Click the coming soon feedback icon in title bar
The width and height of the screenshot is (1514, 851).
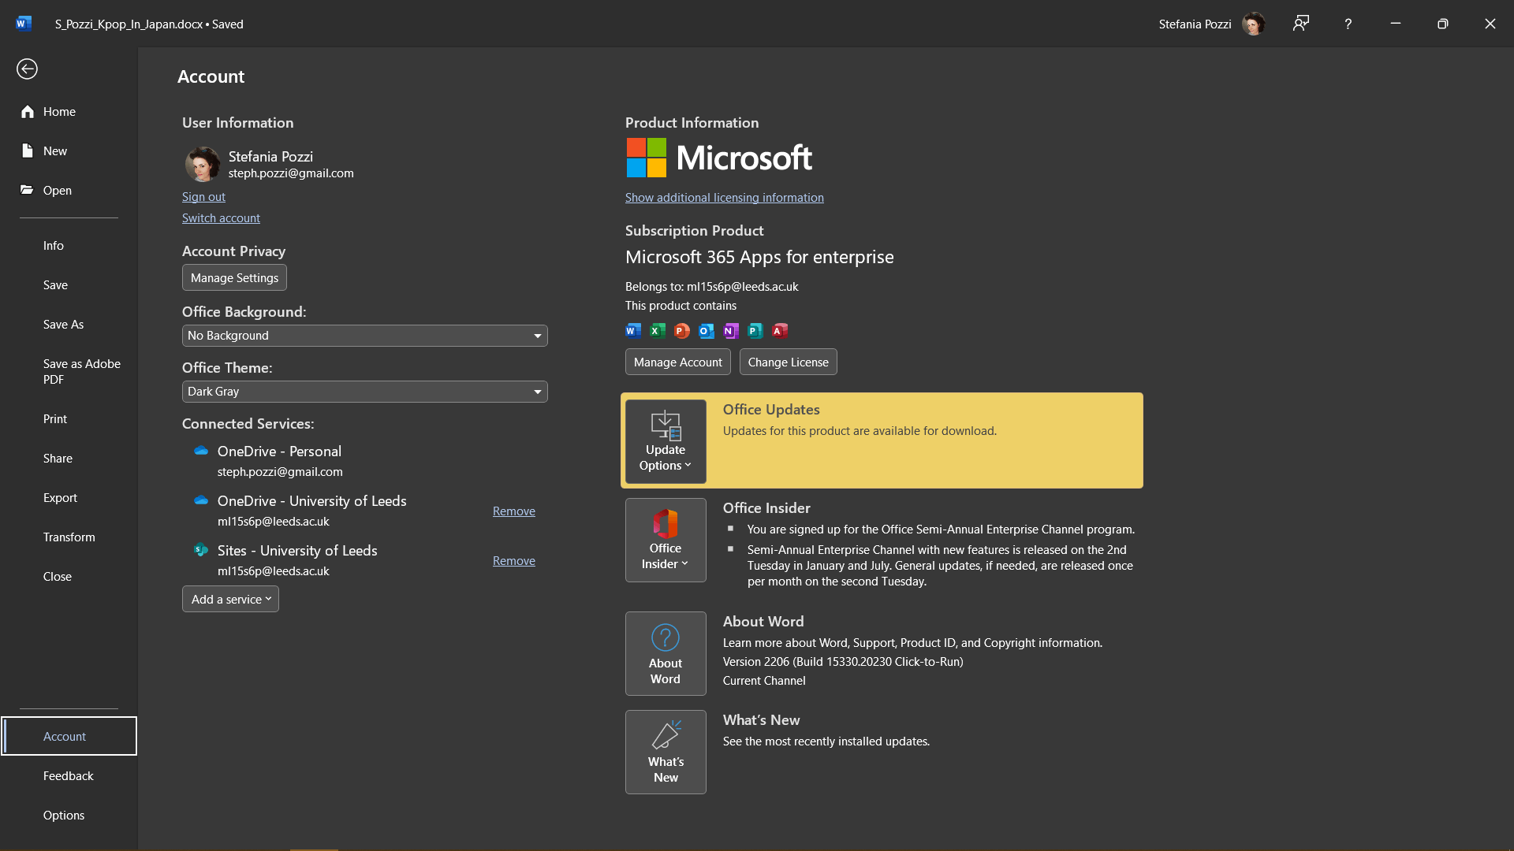(x=1301, y=24)
